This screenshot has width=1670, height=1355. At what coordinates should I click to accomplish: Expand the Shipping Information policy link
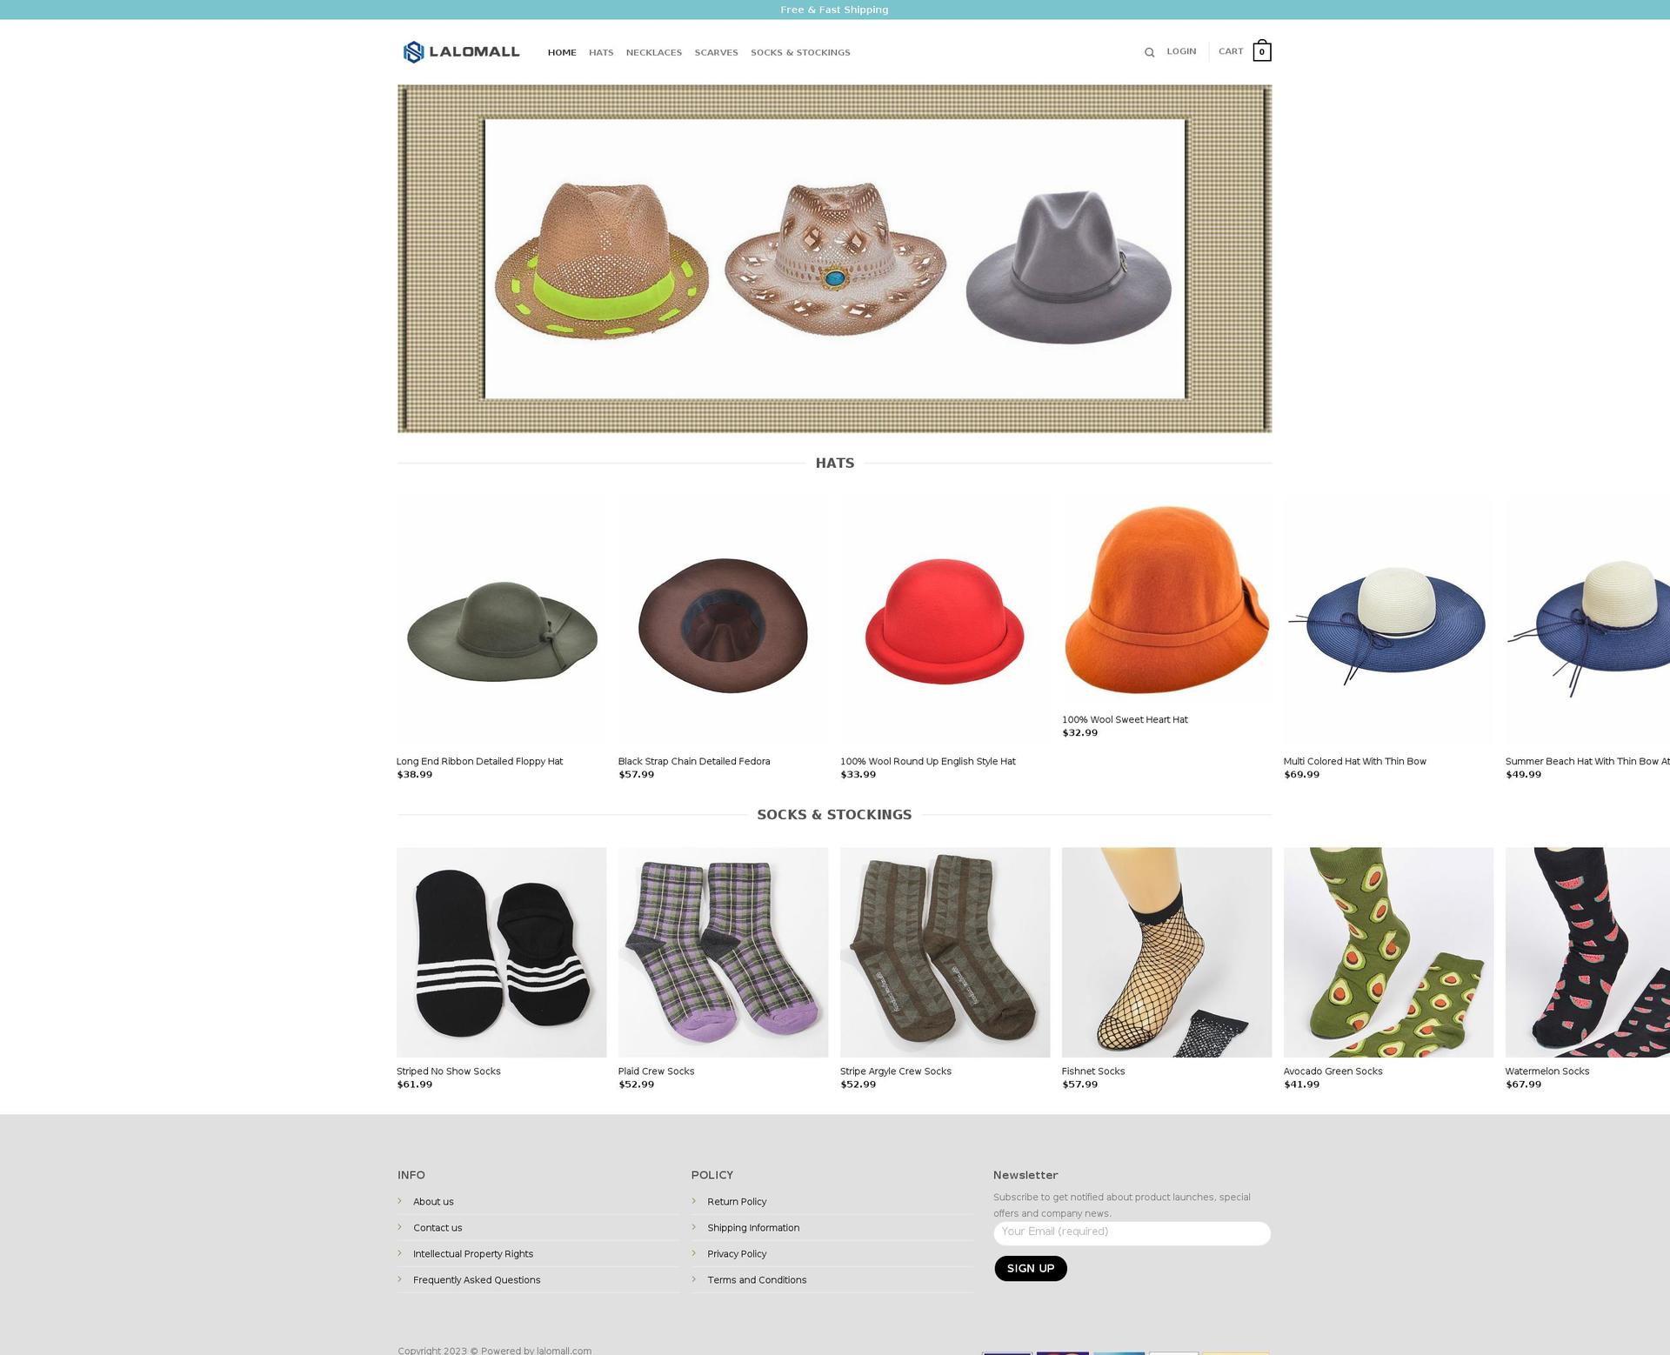753,1226
